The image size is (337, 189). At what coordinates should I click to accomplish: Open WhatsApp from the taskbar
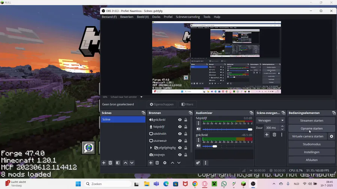pyautogui.click(x=224, y=184)
